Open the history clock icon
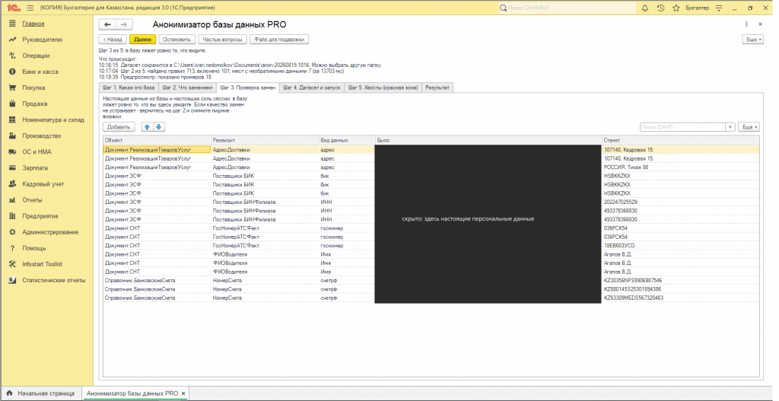This screenshot has width=779, height=401. point(660,8)
